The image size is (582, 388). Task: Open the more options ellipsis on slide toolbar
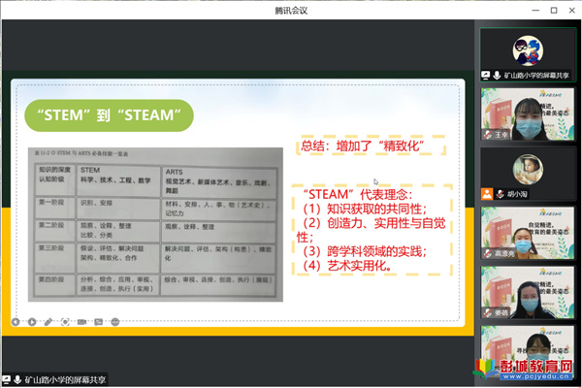(x=115, y=322)
